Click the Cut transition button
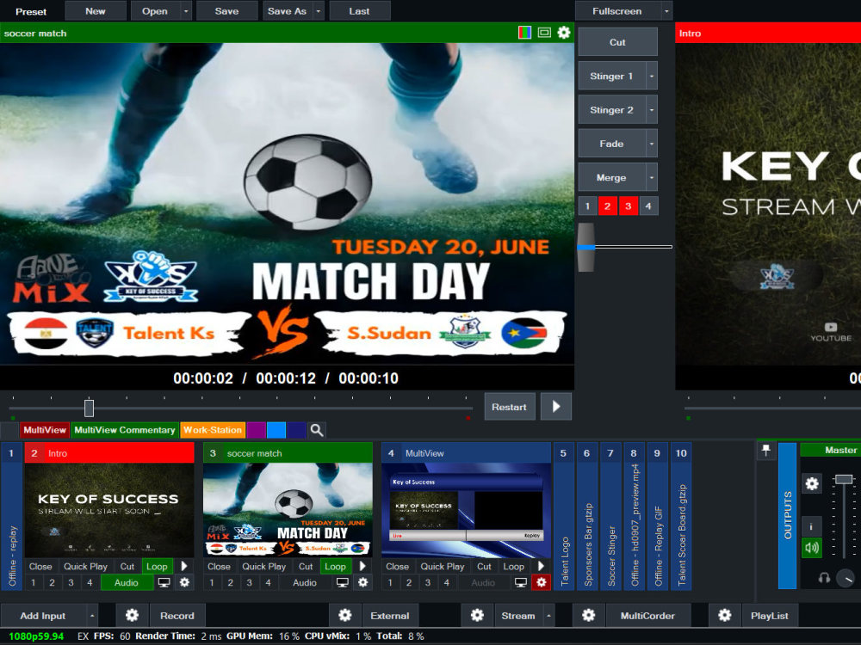Screen dimensions: 861x645 (x=617, y=42)
